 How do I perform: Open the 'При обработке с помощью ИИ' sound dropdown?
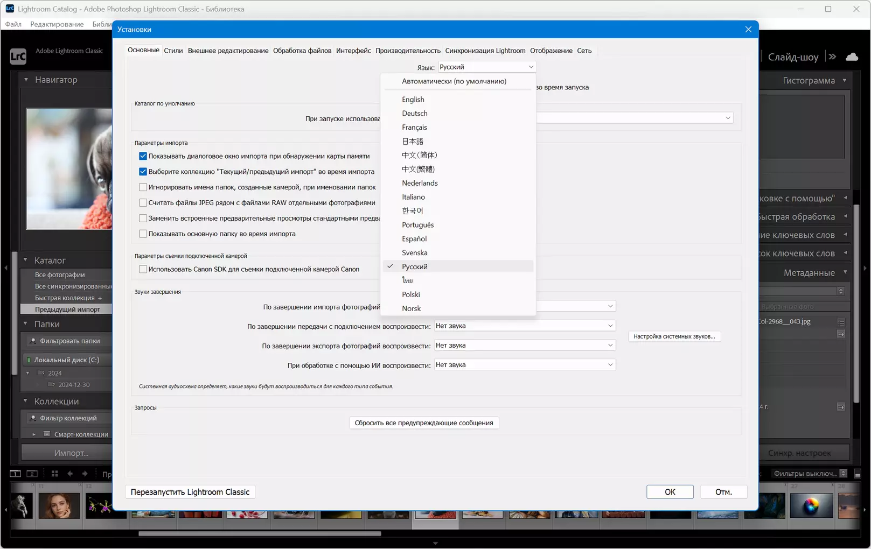click(x=525, y=364)
